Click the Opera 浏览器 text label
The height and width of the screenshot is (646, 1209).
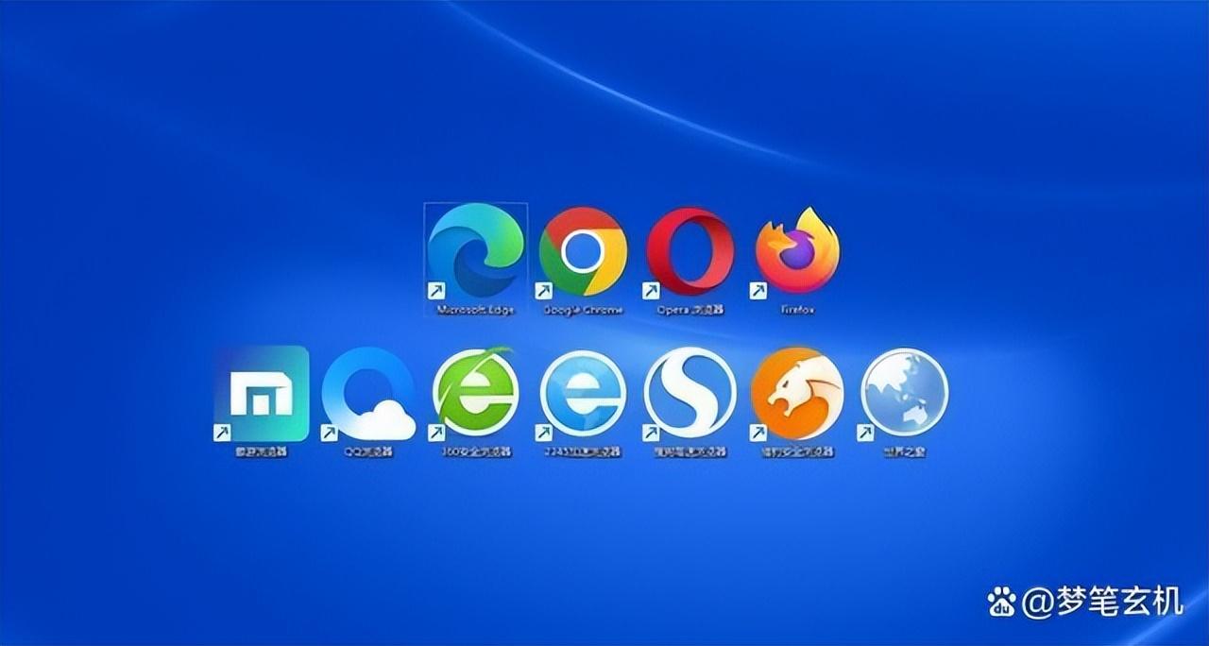[x=690, y=309]
